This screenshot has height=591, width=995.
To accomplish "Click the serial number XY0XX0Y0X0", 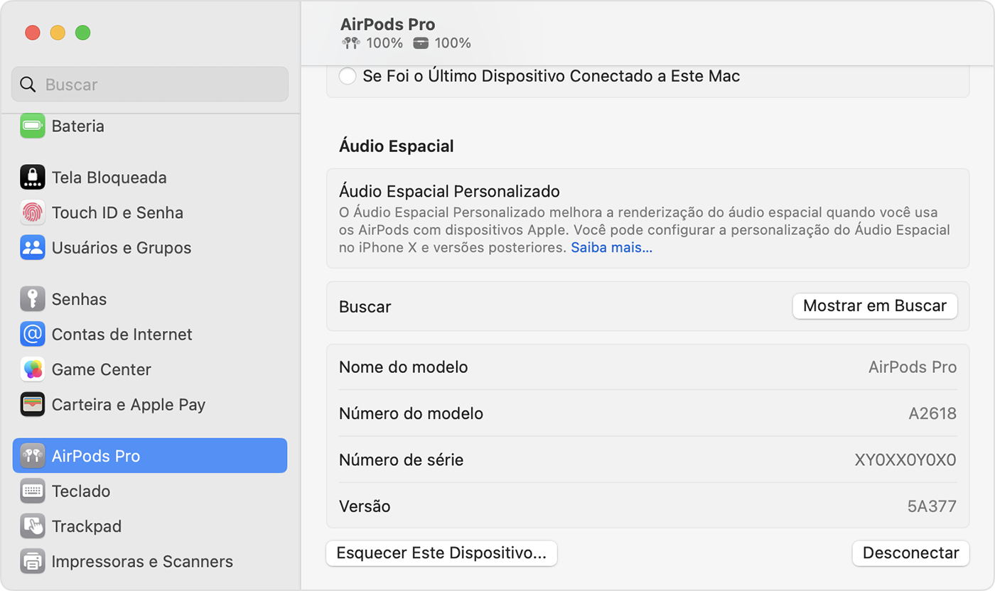I will (905, 460).
